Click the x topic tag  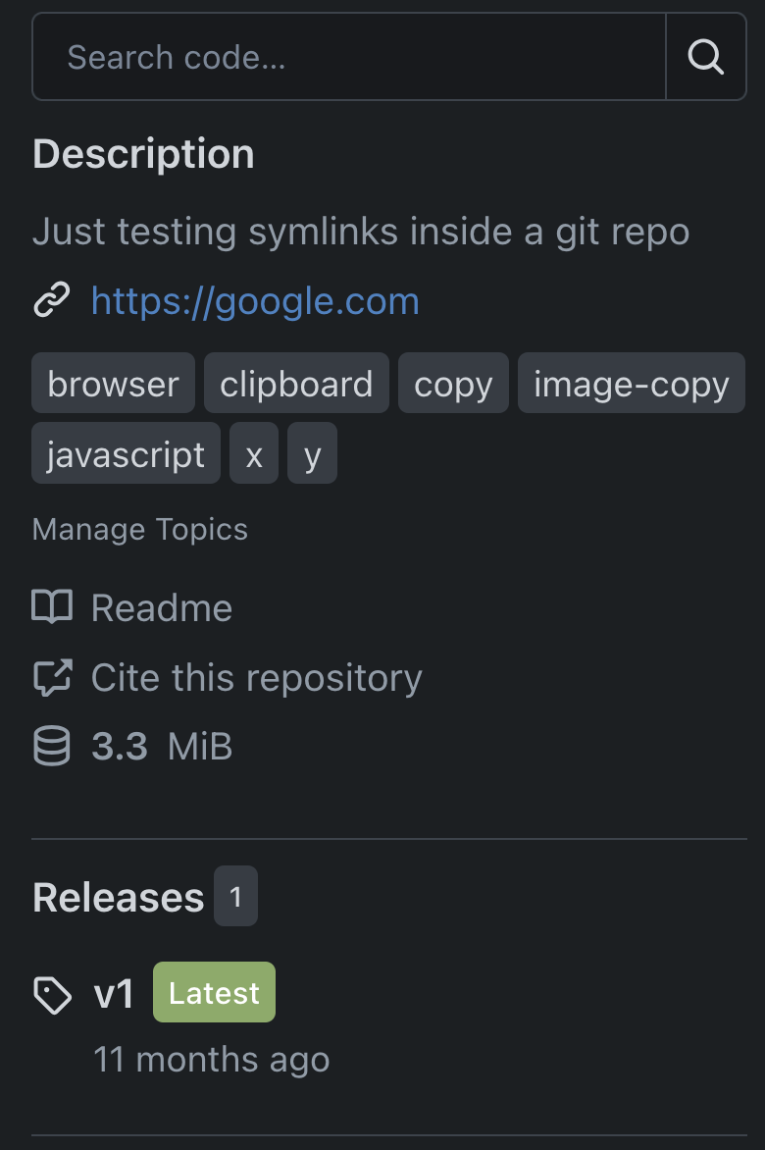point(254,454)
